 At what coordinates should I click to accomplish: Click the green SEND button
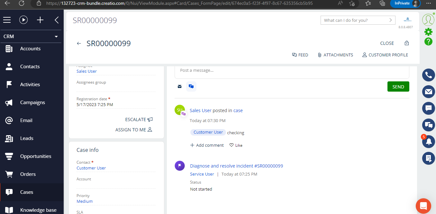click(x=398, y=87)
